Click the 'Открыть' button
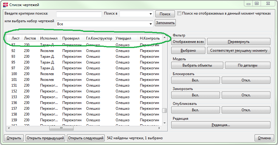 14,138
